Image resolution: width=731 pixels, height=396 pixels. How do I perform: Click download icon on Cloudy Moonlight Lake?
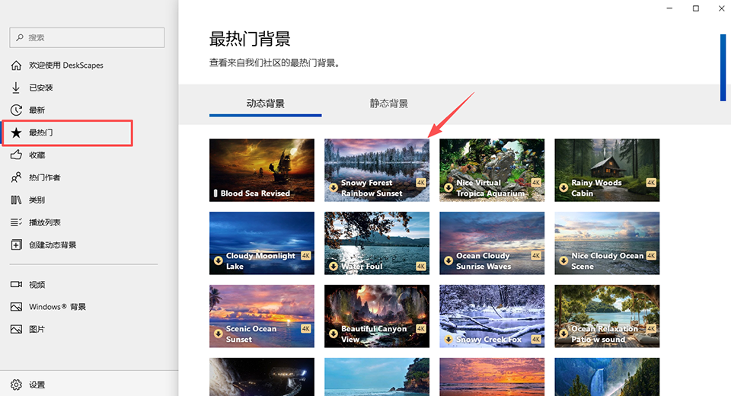(219, 260)
